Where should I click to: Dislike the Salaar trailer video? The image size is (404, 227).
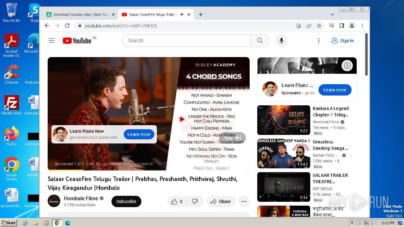click(x=195, y=201)
